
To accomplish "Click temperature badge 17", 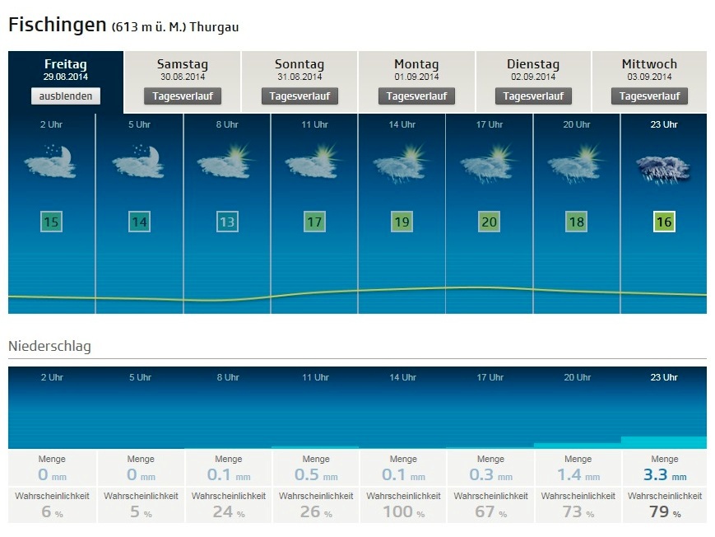I will pos(314,222).
